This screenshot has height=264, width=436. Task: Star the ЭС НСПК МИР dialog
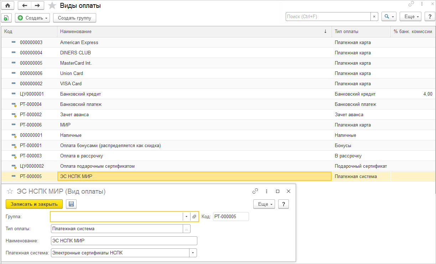click(10, 192)
